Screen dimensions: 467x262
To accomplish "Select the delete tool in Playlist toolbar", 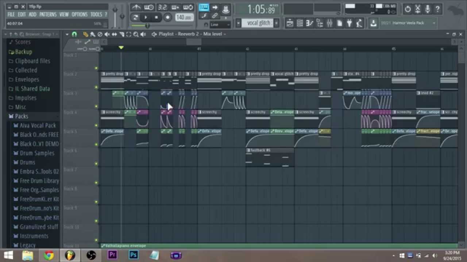I will coord(100,34).
